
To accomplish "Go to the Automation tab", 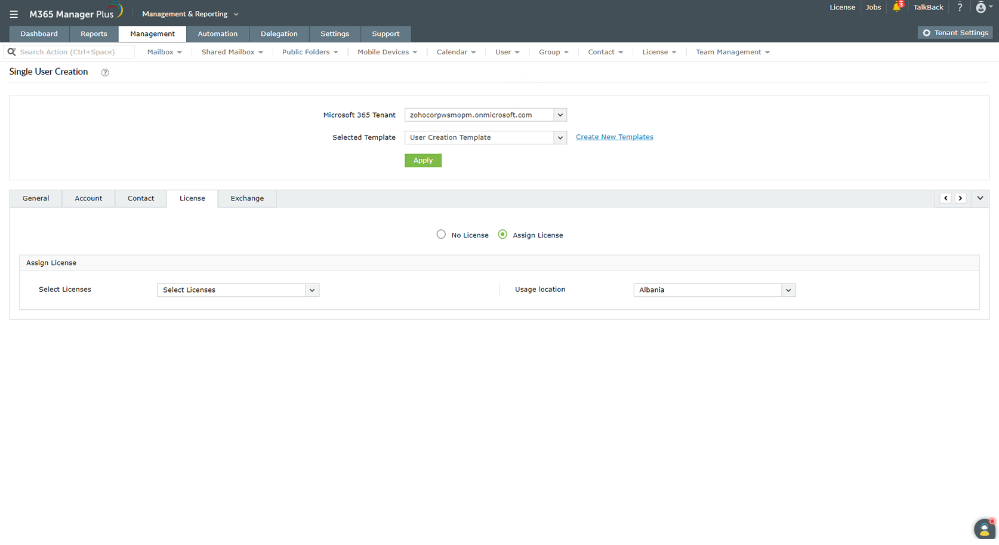I will [218, 34].
